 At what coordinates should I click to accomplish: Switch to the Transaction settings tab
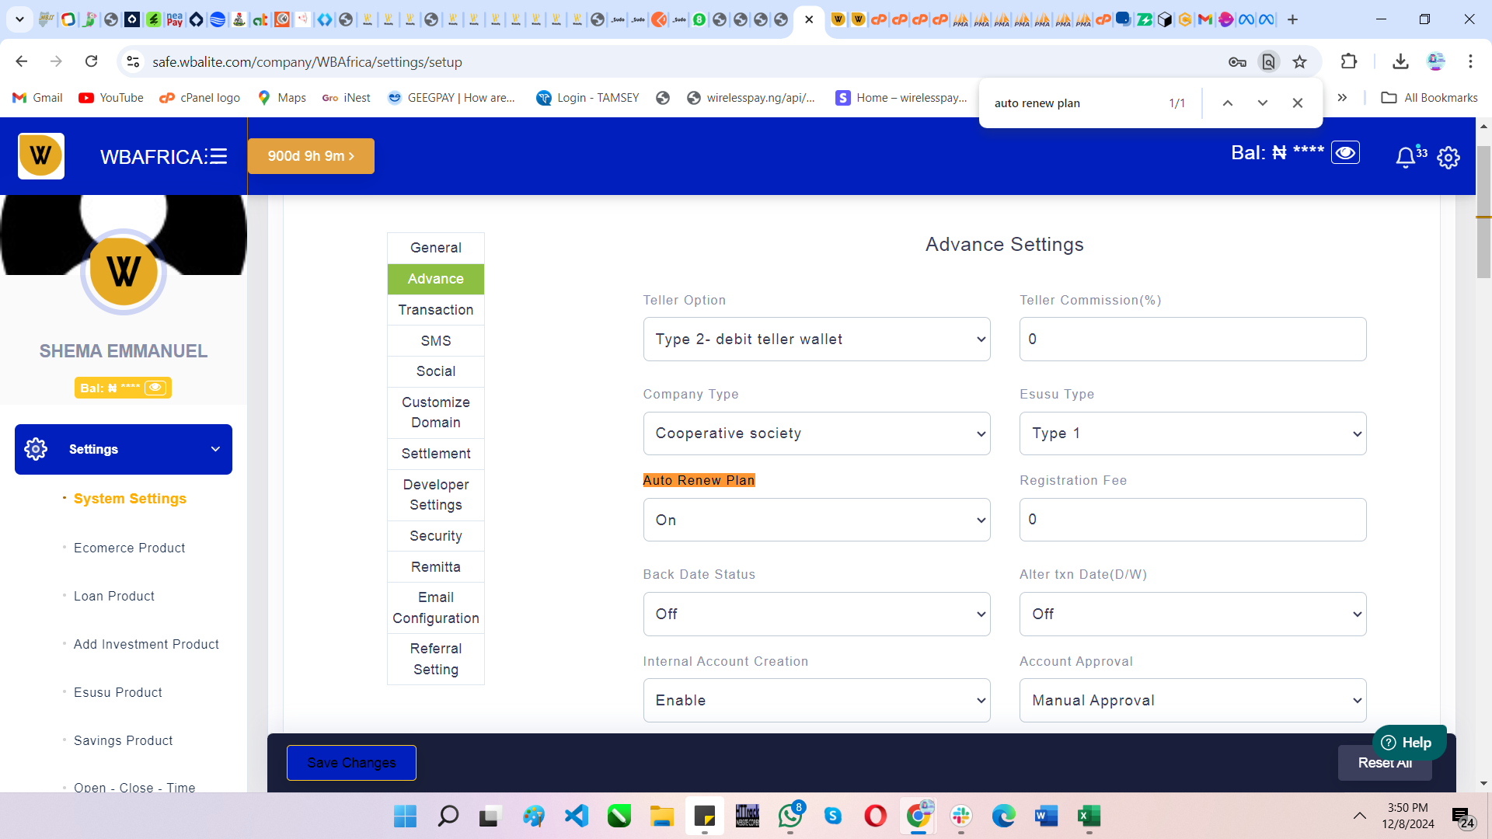435,310
